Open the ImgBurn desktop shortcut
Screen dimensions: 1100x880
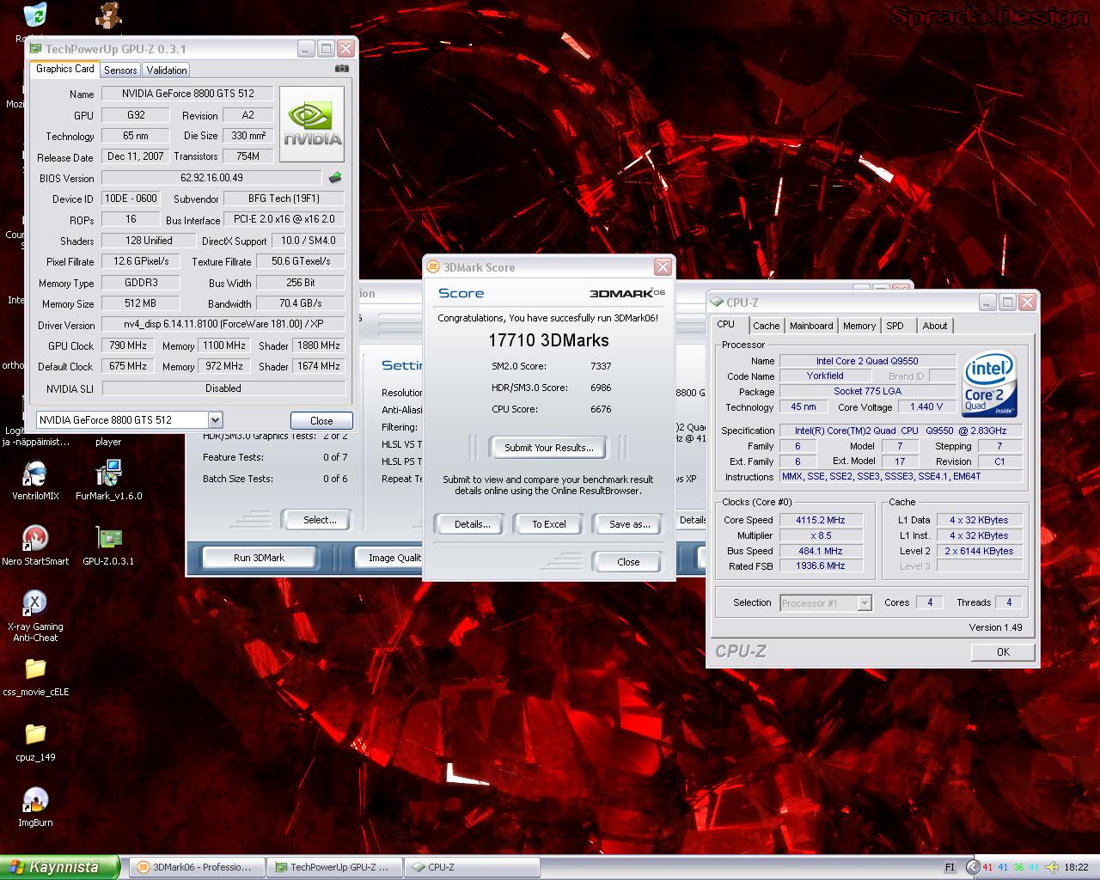pyautogui.click(x=35, y=808)
